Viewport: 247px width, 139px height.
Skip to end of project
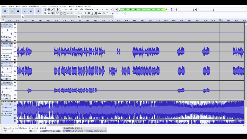click(31, 11)
